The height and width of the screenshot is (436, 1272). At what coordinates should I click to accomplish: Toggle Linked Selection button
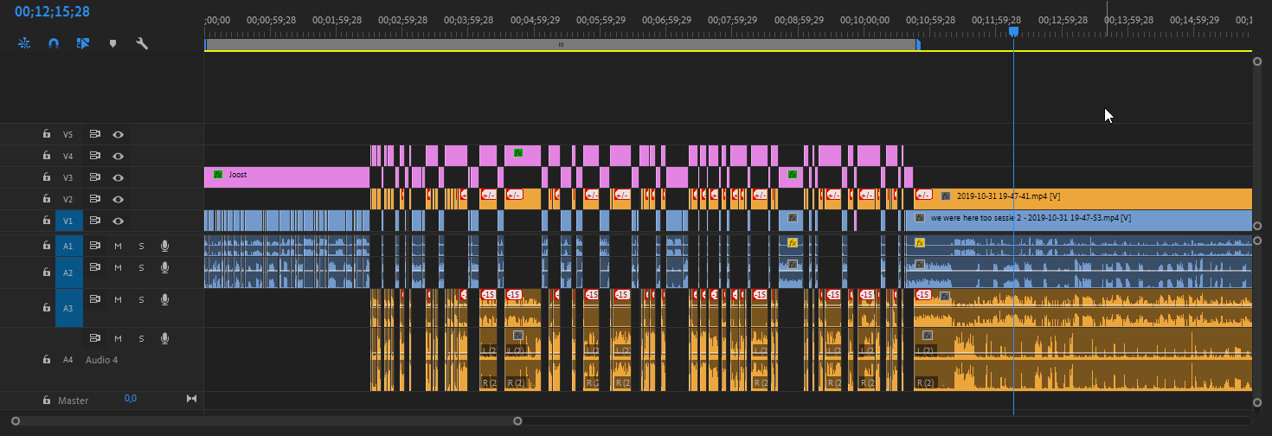coord(83,42)
